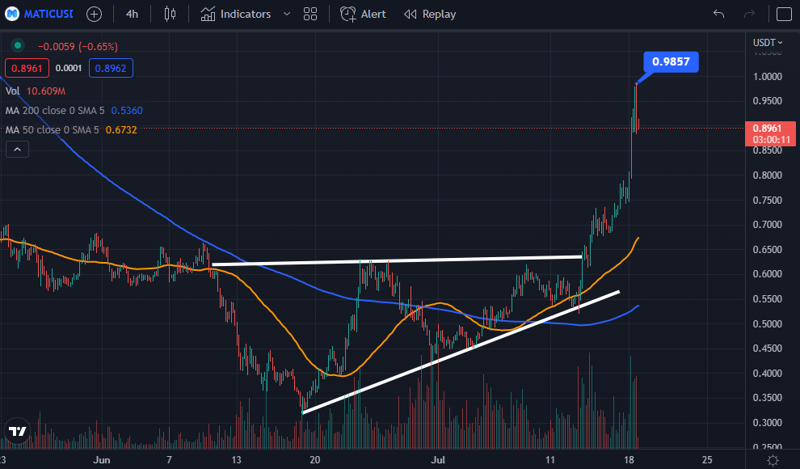The height and width of the screenshot is (469, 800).
Task: Redo the last chart action
Action: [749, 14]
